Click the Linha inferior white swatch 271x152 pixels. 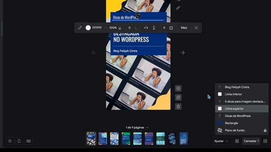click(220, 94)
